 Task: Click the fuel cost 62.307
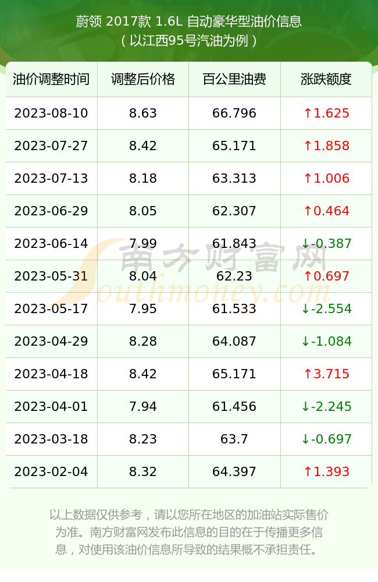point(234,211)
